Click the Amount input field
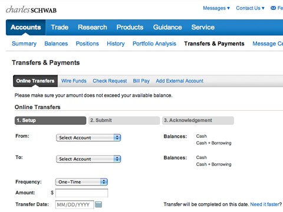Viewport: 283px width, 212px height. (x=82, y=193)
